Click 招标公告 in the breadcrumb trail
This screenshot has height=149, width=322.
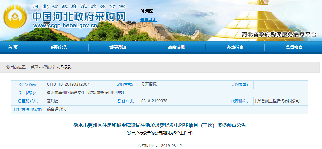point(67,67)
